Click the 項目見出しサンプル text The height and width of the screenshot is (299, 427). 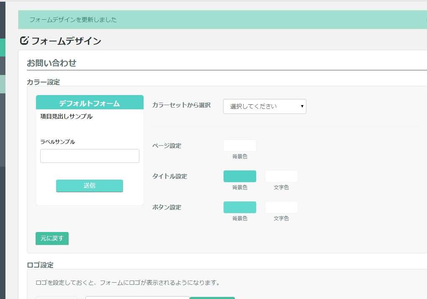pyautogui.click(x=66, y=116)
